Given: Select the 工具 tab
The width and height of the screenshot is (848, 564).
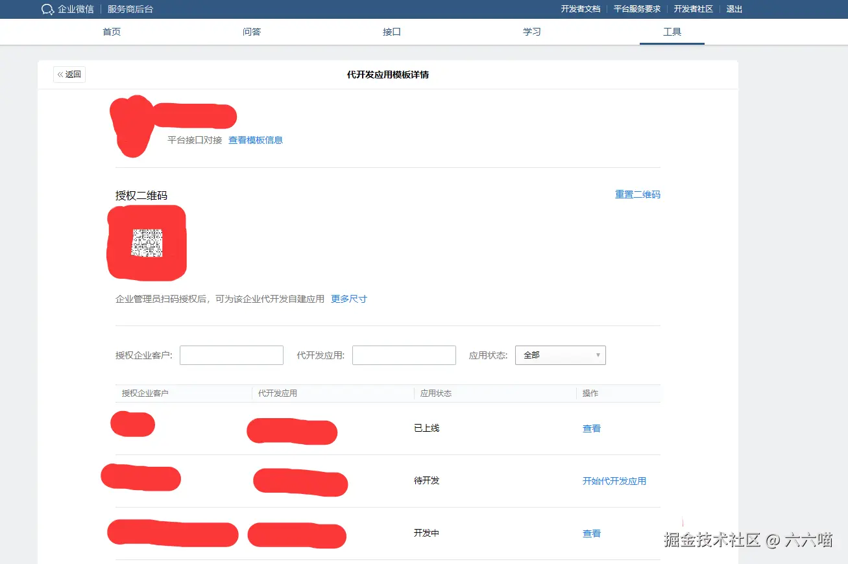Looking at the screenshot, I should [x=672, y=32].
